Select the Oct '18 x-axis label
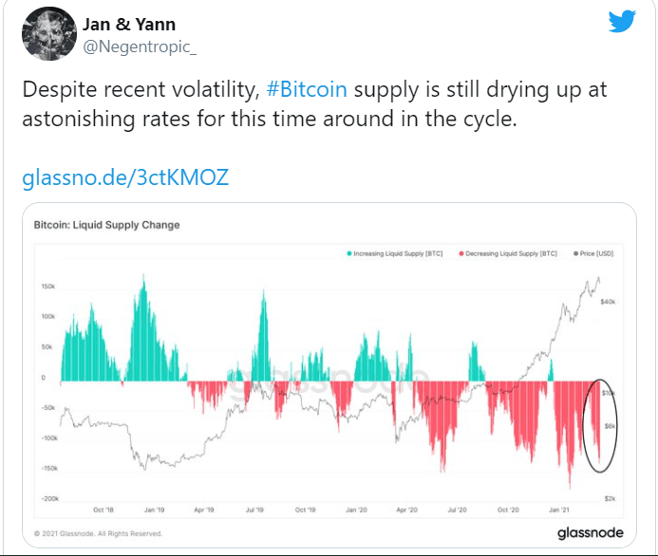The image size is (658, 556). [103, 510]
